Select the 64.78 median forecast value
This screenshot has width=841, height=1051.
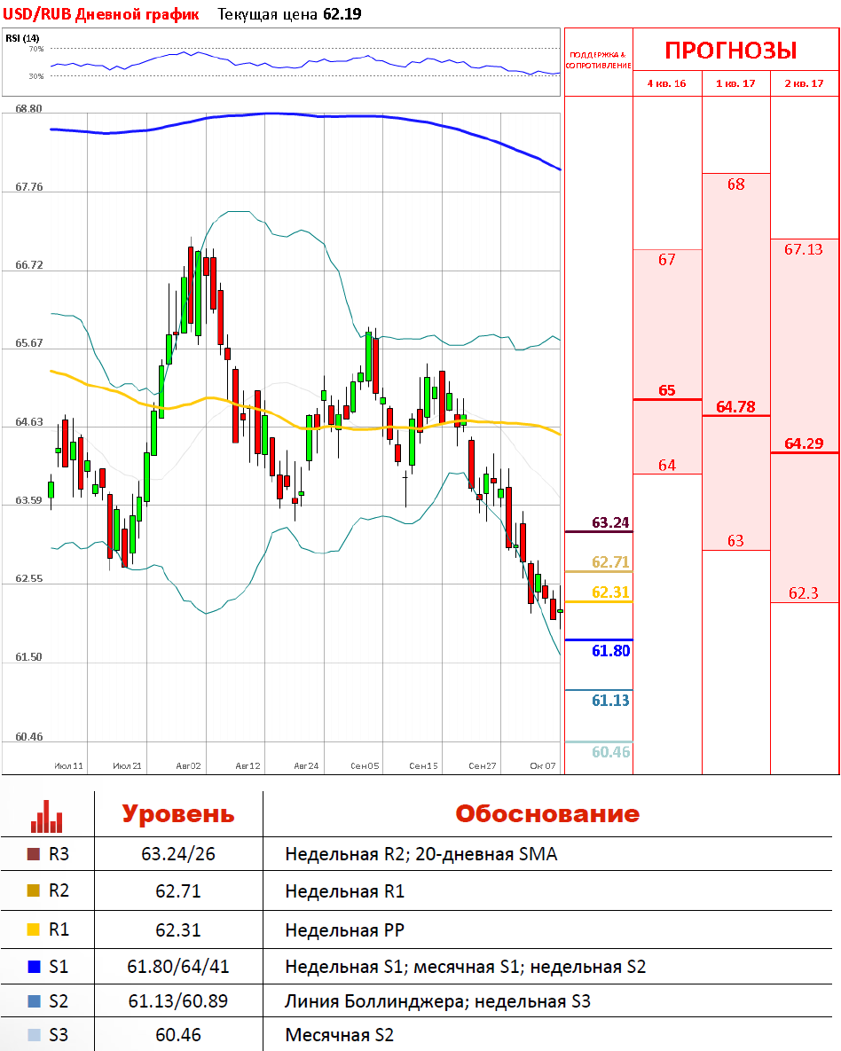point(735,407)
